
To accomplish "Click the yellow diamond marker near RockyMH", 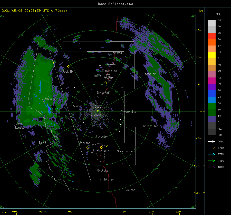I will coord(69,67).
